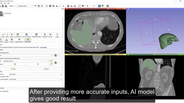The height and width of the screenshot is (103, 184).
Task: Click the 3D view pin icon
Action: [x=127, y=9]
